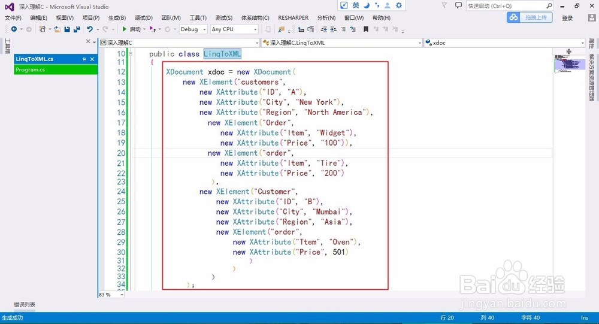Close the LinqToXML.cs tab

click(92, 59)
